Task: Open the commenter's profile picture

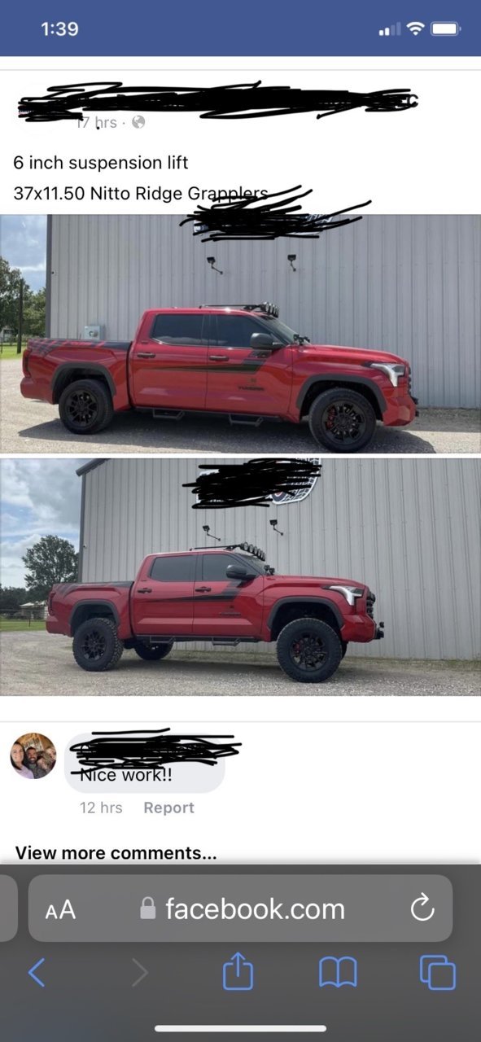Action: (33, 755)
